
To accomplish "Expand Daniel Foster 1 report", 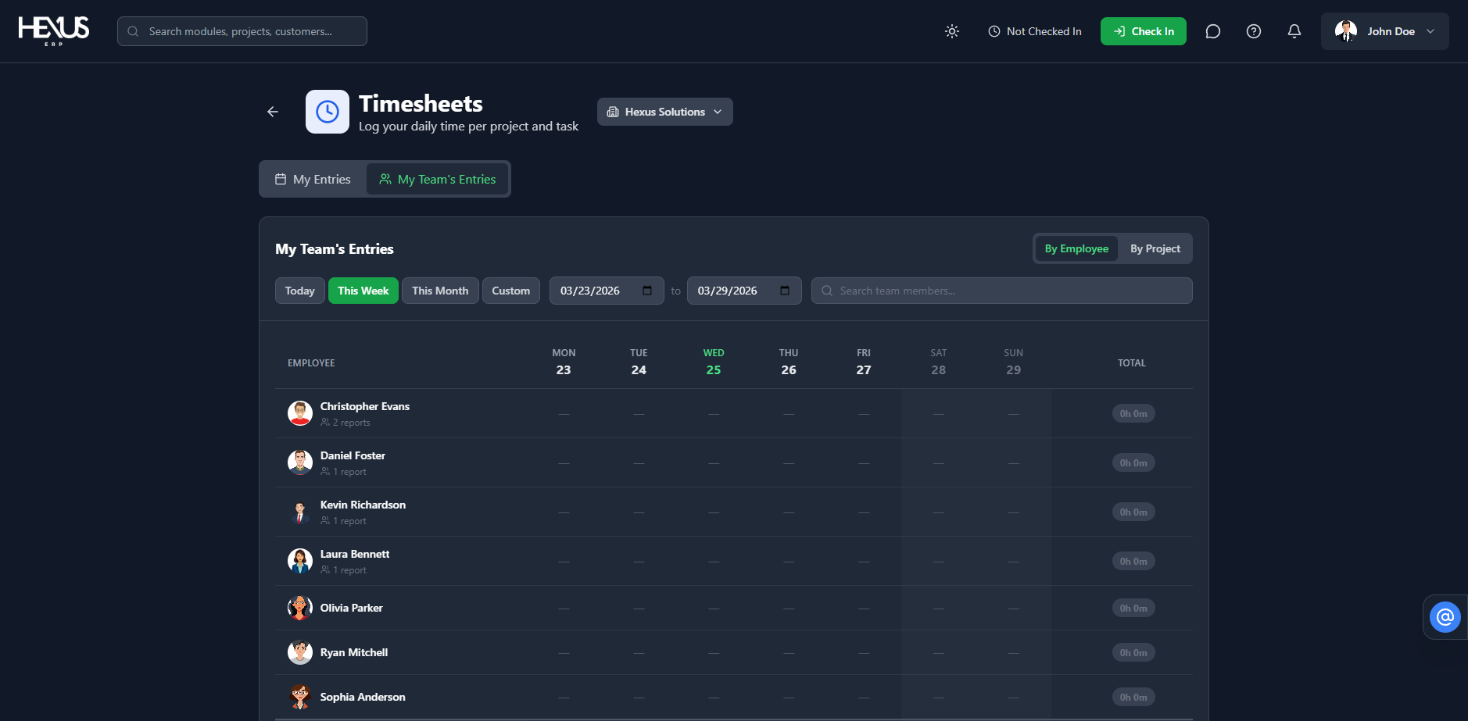I will click(x=344, y=472).
